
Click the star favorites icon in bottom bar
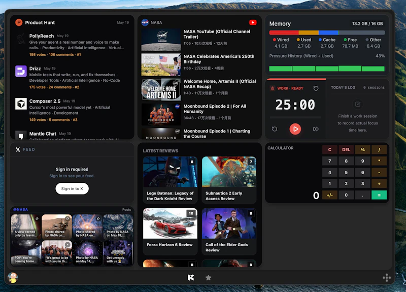tap(208, 278)
